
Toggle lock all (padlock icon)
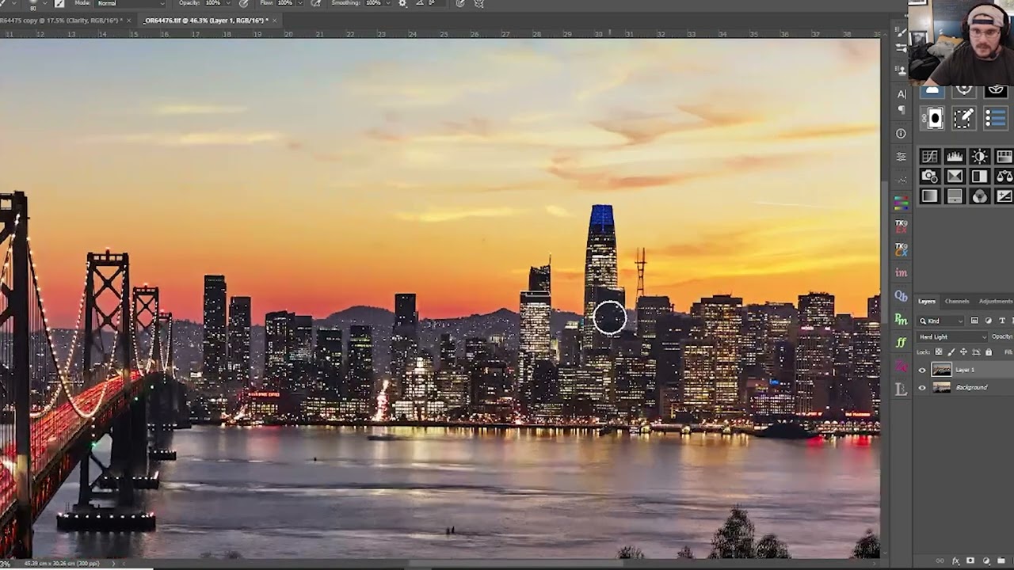tap(989, 352)
